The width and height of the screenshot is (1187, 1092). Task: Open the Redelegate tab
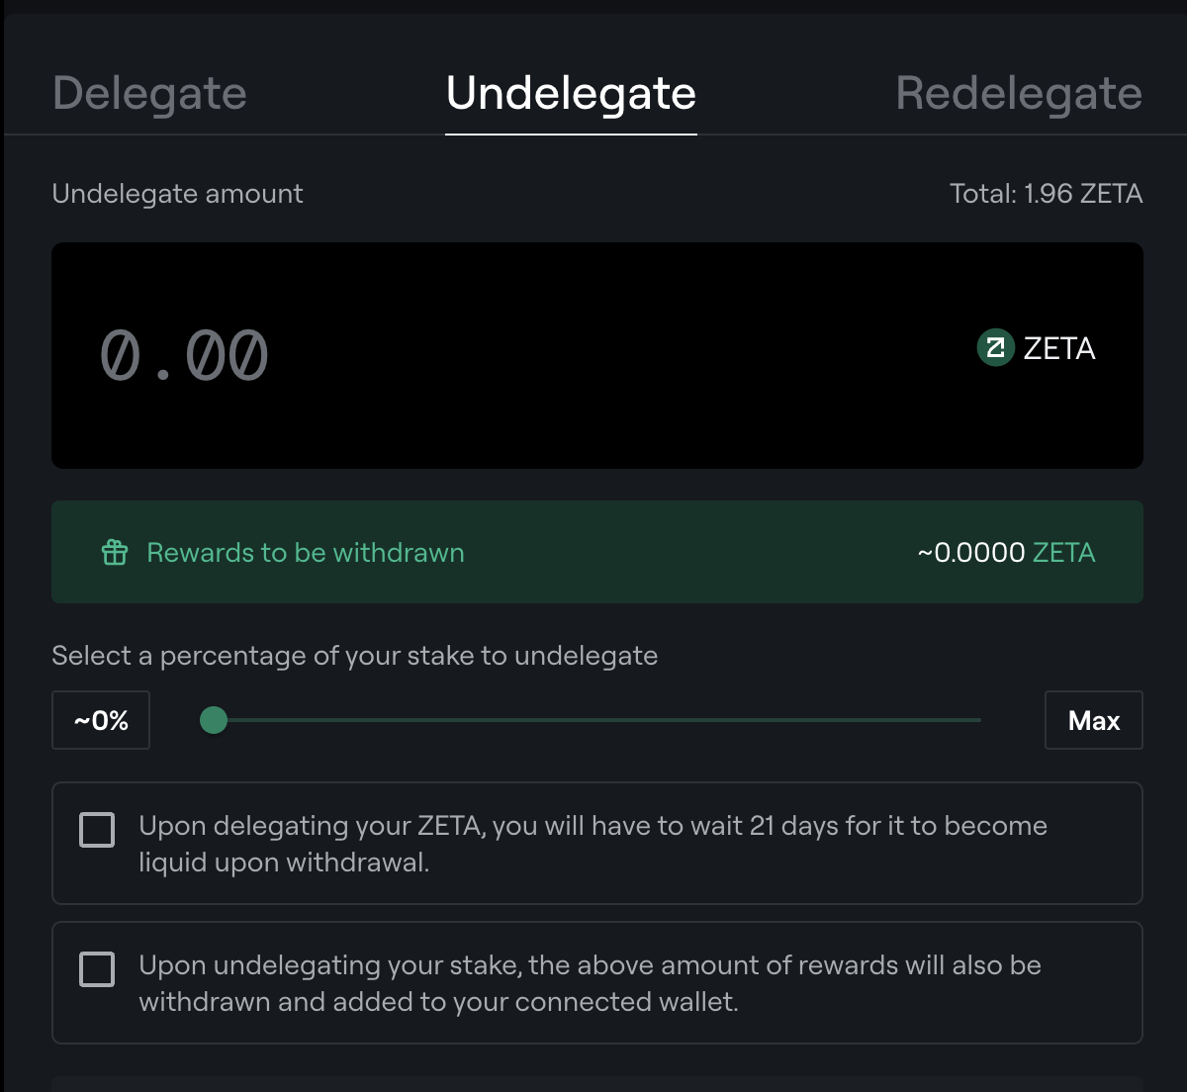1018,94
